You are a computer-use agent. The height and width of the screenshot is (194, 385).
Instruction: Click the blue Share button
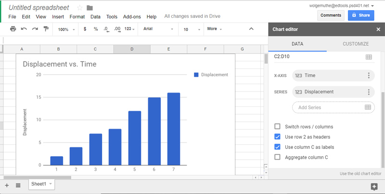coord(360,15)
